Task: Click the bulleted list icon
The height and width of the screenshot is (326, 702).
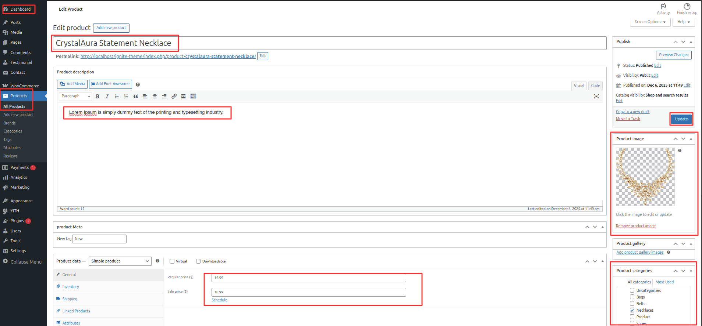Action: pyautogui.click(x=117, y=97)
